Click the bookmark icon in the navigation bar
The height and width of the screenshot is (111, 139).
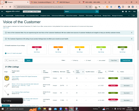click(x=2, y=16)
